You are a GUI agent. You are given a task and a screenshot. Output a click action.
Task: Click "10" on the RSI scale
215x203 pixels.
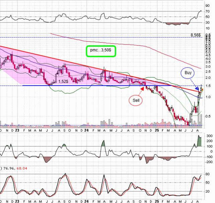tap(207, 28)
